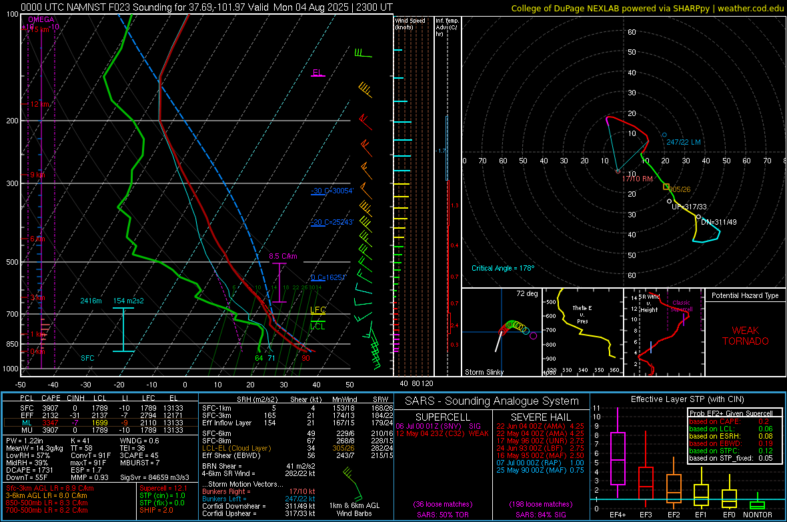The width and height of the screenshot is (787, 522).
Task: Select the 07 Jul 00 00Z (RAP) hail analog
Action: pos(540,463)
